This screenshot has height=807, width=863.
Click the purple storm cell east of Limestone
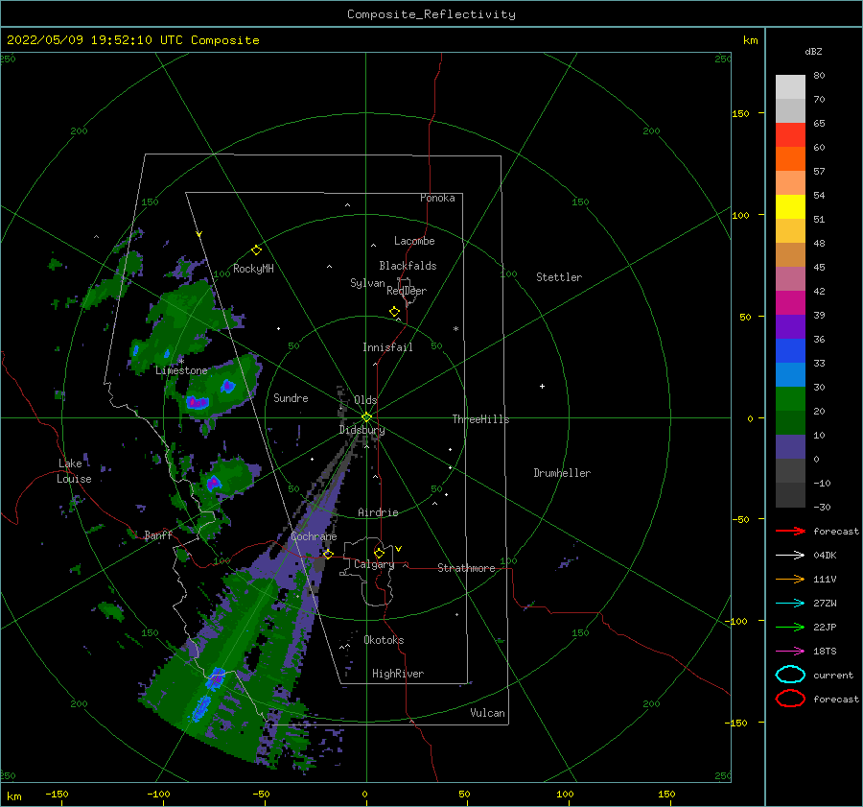click(x=197, y=402)
